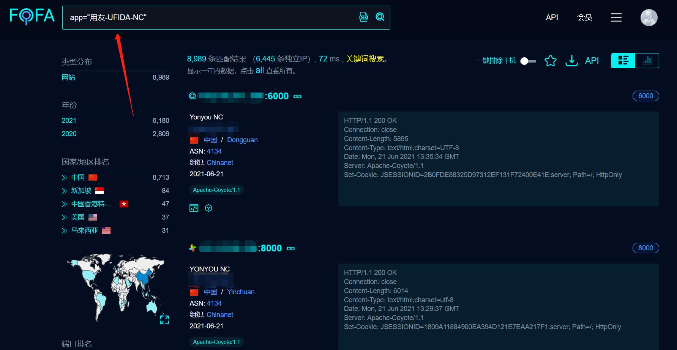This screenshot has width=677, height=350.
Task: Click the FOFA logo
Action: pos(32,16)
